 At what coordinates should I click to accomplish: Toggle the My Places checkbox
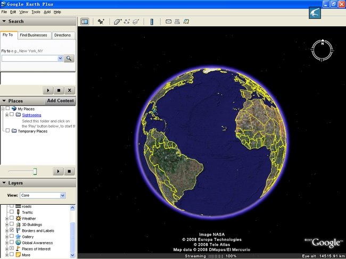click(x=8, y=108)
